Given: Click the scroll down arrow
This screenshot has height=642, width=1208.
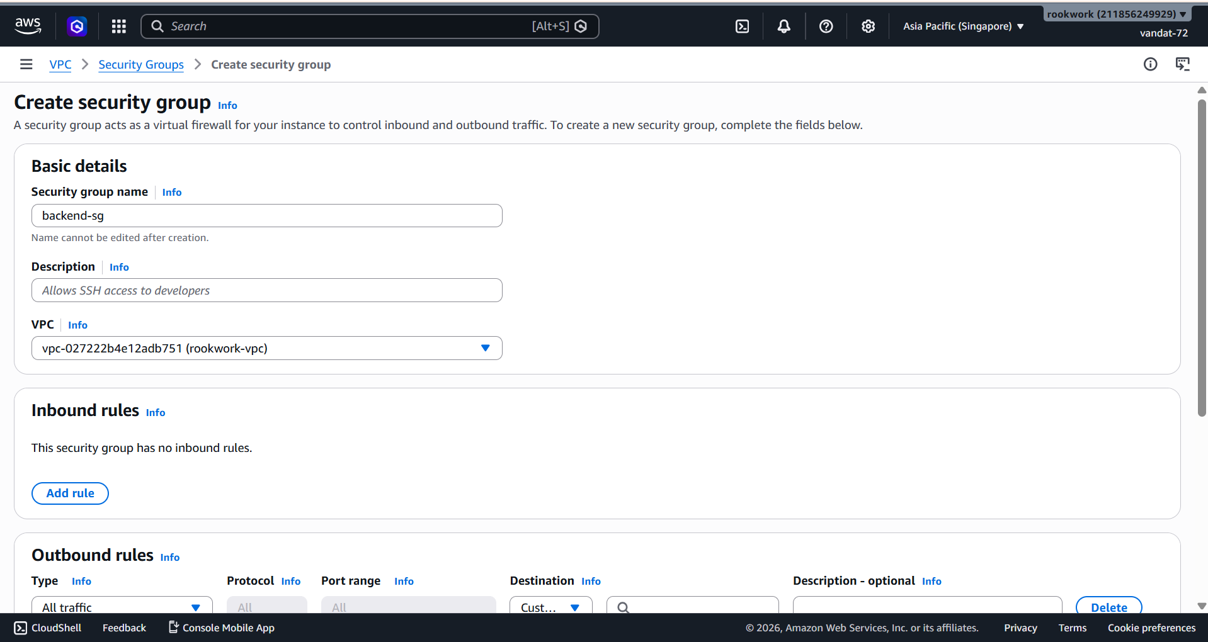Looking at the screenshot, I should click(1202, 606).
